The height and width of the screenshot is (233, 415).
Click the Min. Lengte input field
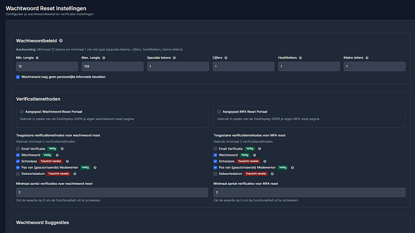pos(47,66)
